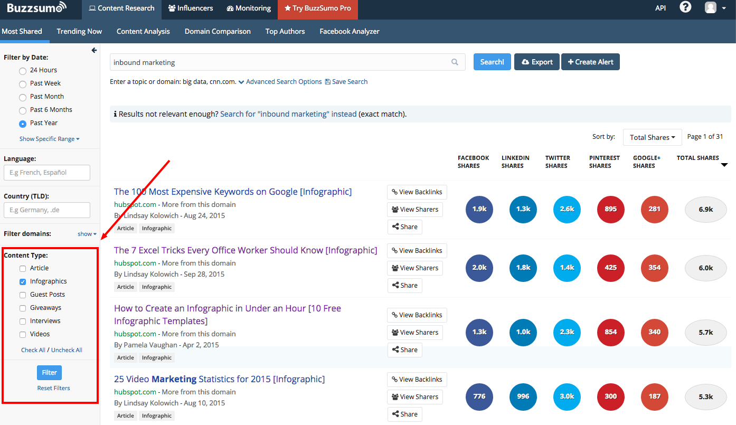Collapse the filter sidebar with arrow icon

94,50
